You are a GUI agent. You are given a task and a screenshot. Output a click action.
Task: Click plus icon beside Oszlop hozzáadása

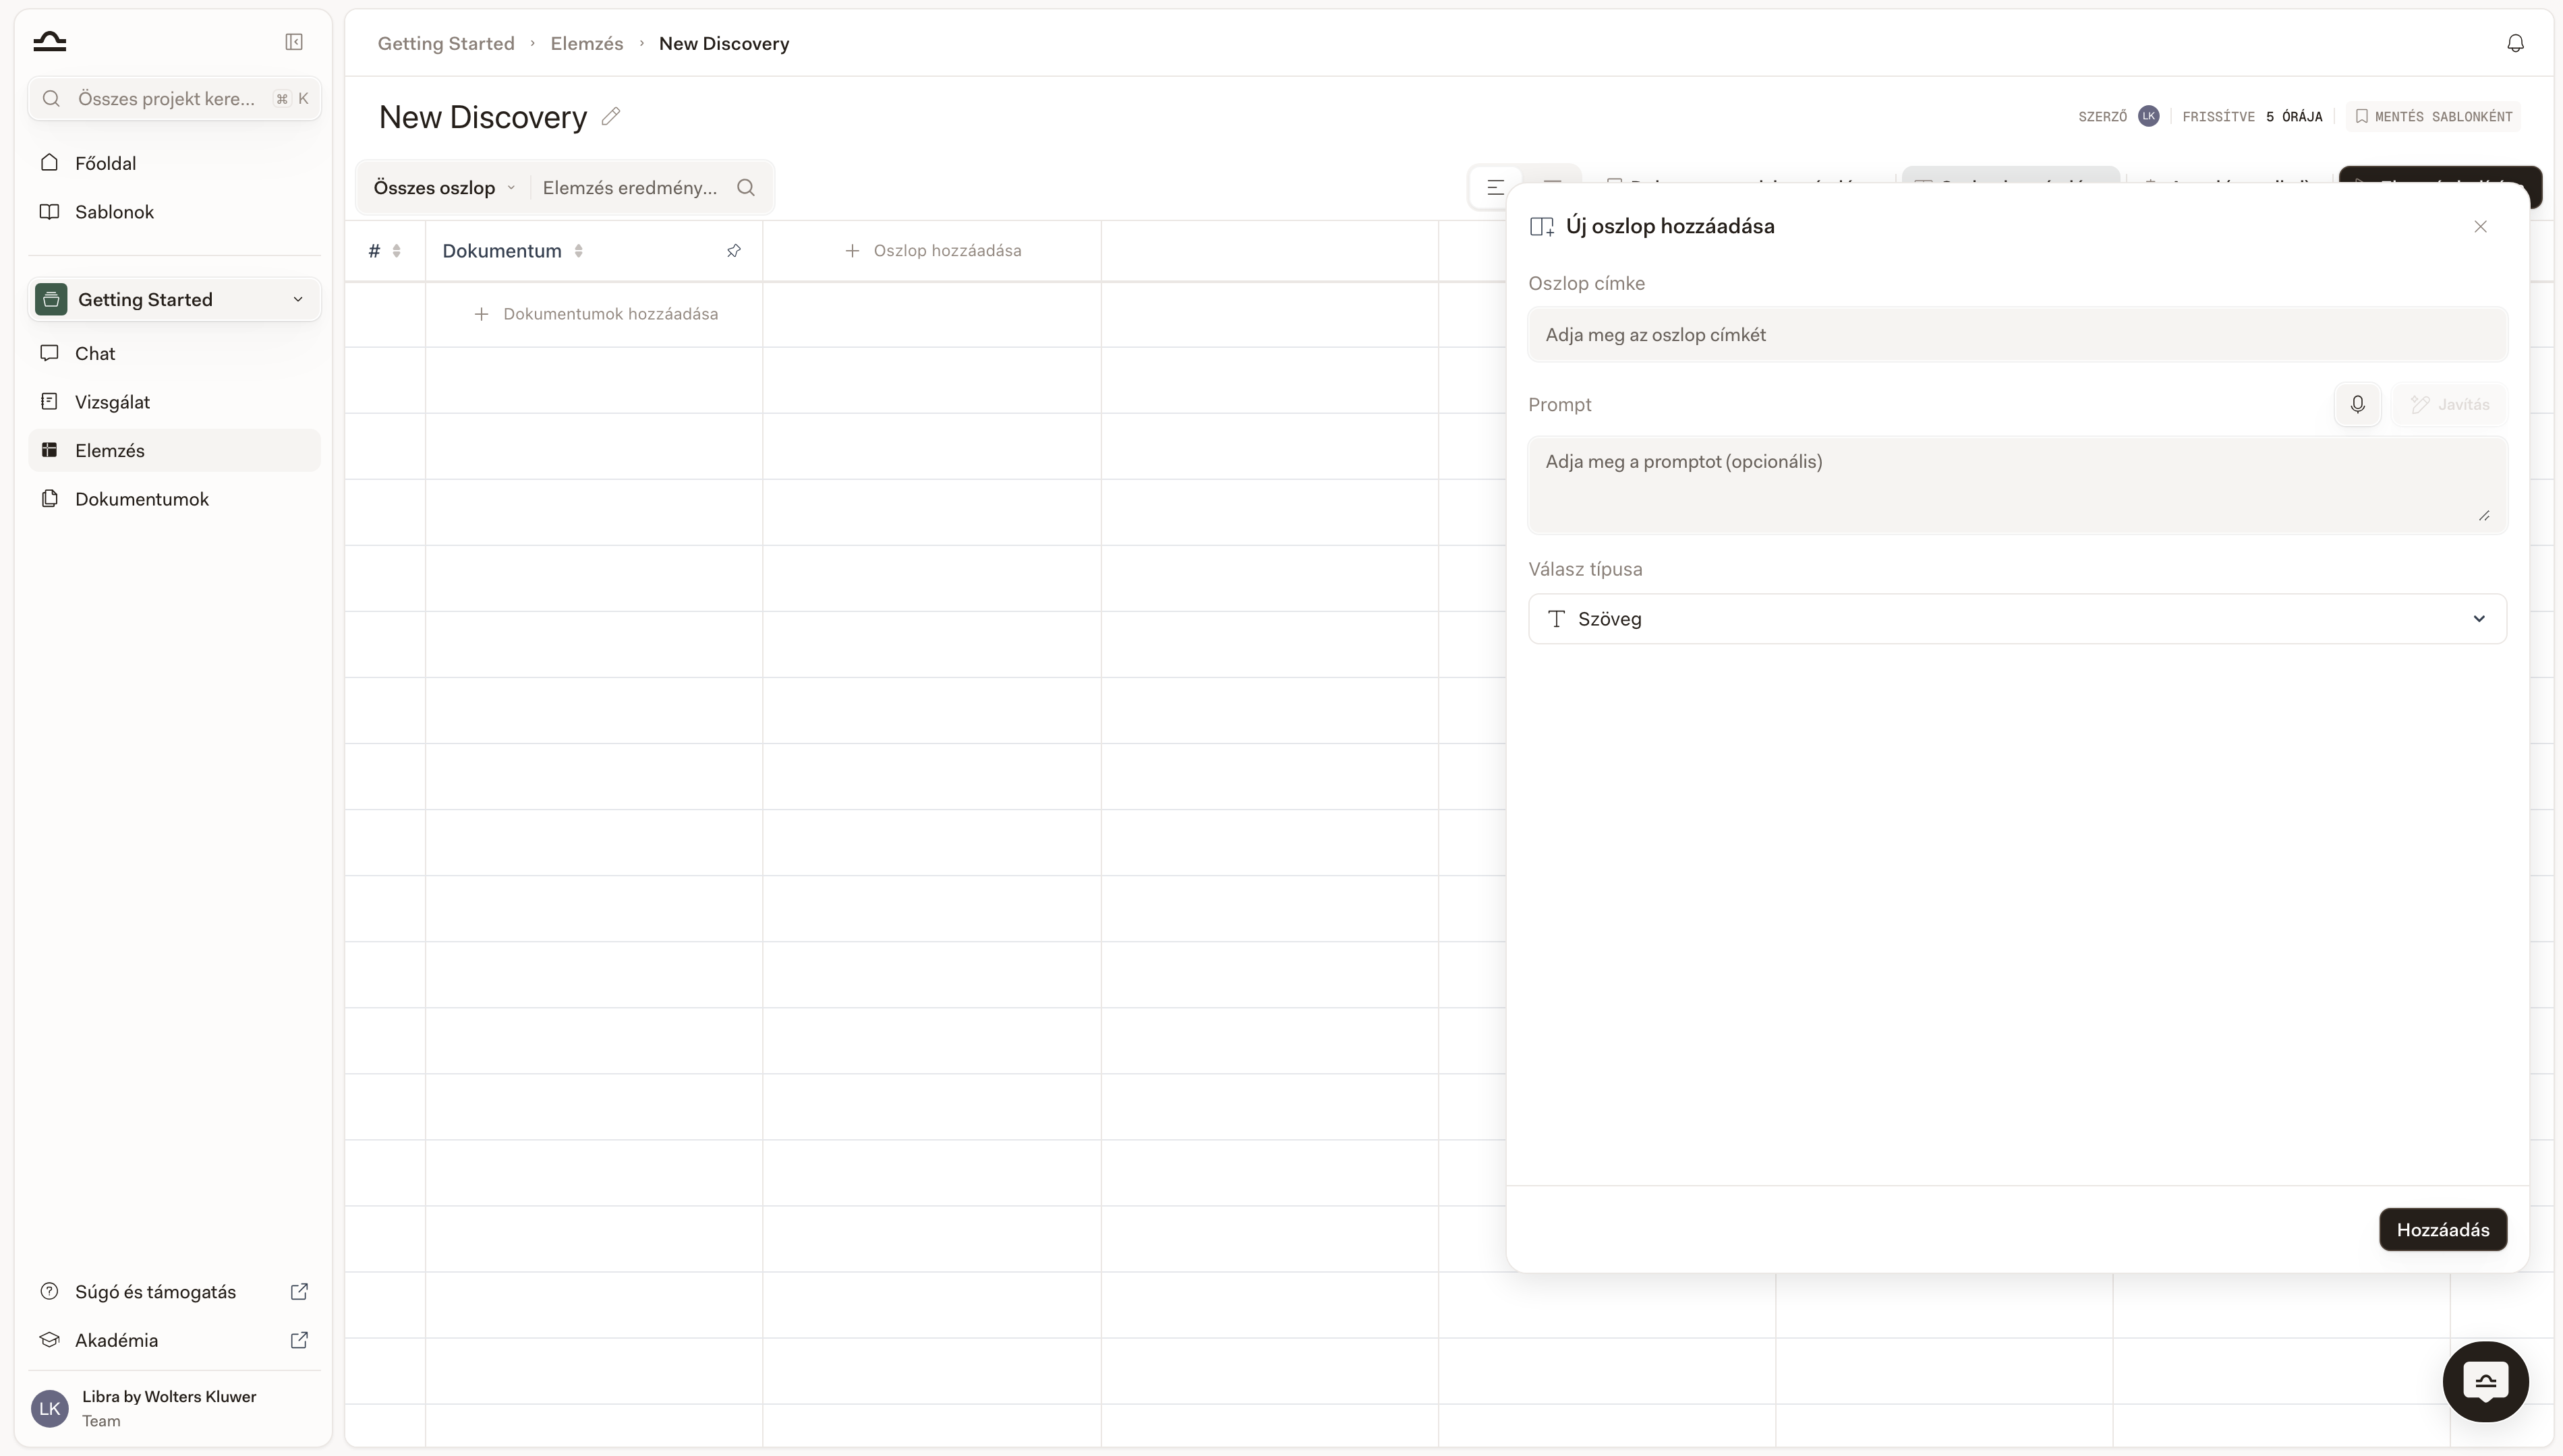point(853,251)
